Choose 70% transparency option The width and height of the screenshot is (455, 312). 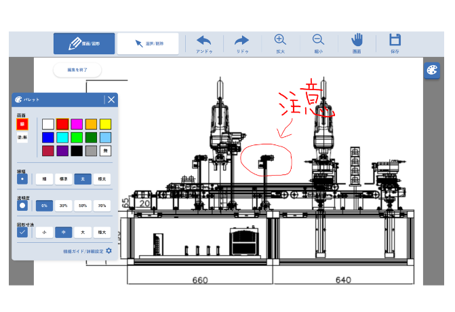point(102,205)
